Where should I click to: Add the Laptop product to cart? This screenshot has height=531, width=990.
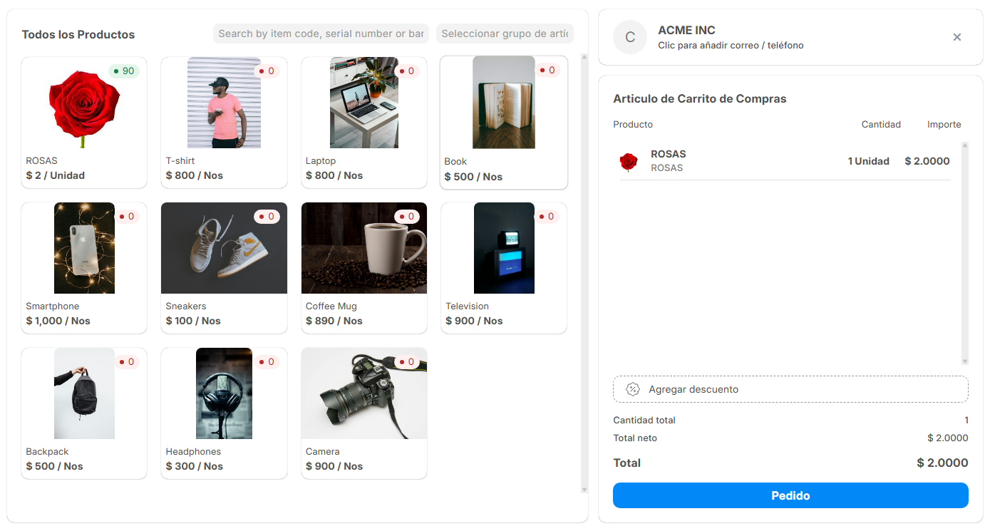[x=363, y=122]
